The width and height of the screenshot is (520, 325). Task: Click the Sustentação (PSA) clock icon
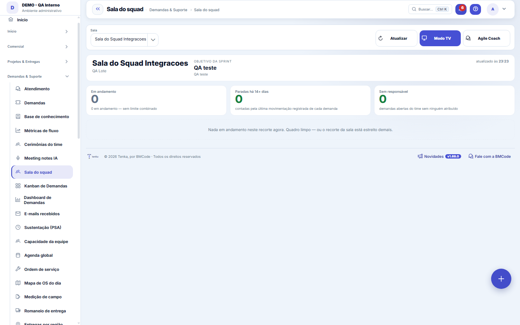coord(18,227)
